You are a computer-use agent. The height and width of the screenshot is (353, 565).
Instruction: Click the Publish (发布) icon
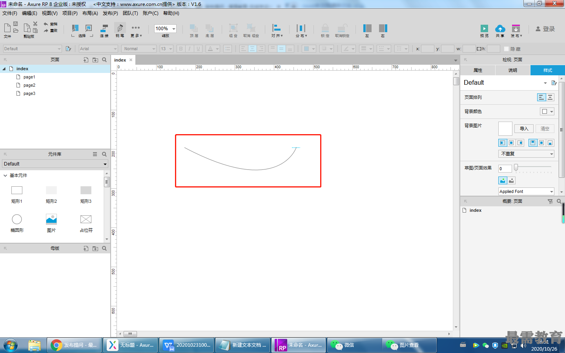click(x=516, y=28)
